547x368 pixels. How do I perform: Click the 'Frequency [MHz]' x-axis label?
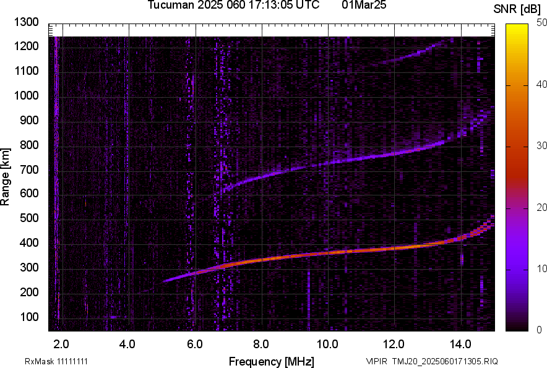pos(271,361)
